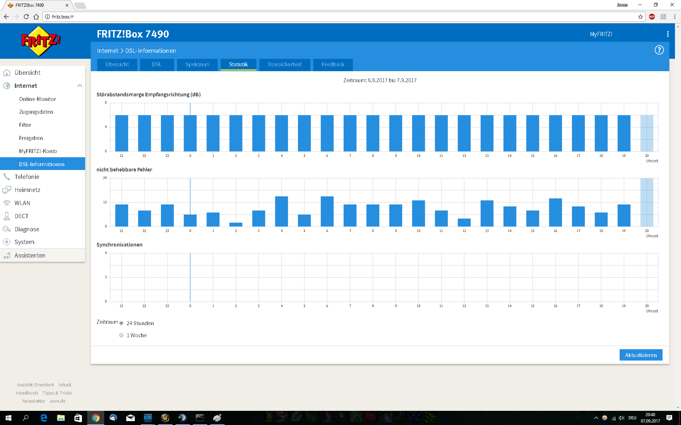Open the three-dot menu beside MyFRITZ!
Screen dimensions: 681x425
click(668, 34)
